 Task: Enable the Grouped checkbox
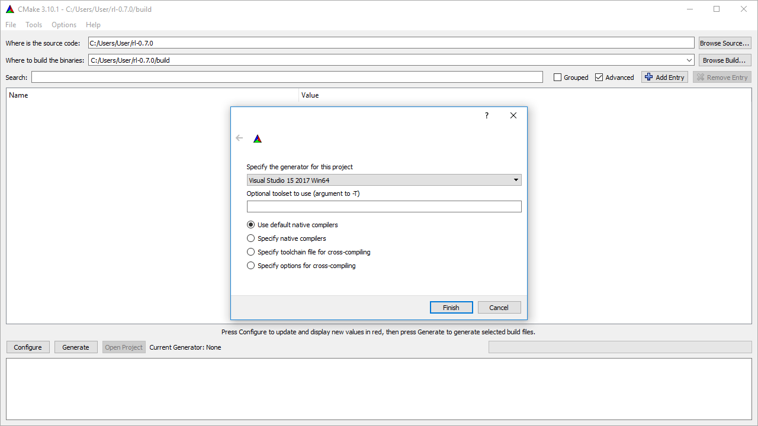pos(557,77)
